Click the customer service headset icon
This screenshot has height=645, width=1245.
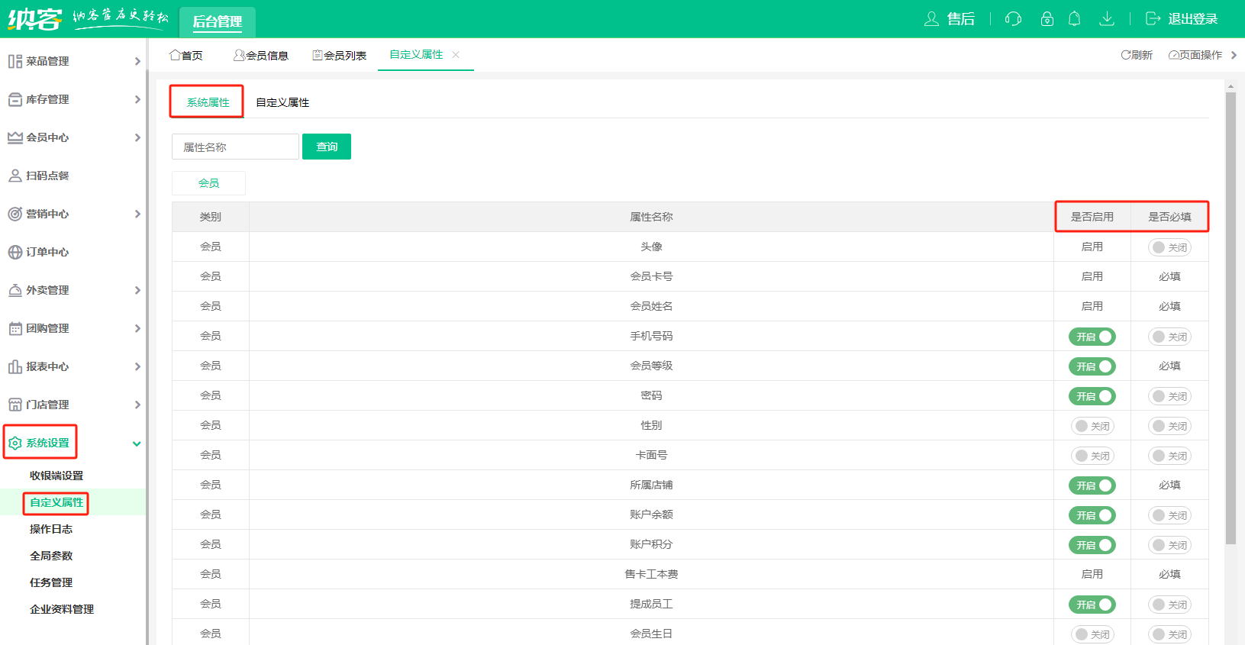[x=1013, y=19]
